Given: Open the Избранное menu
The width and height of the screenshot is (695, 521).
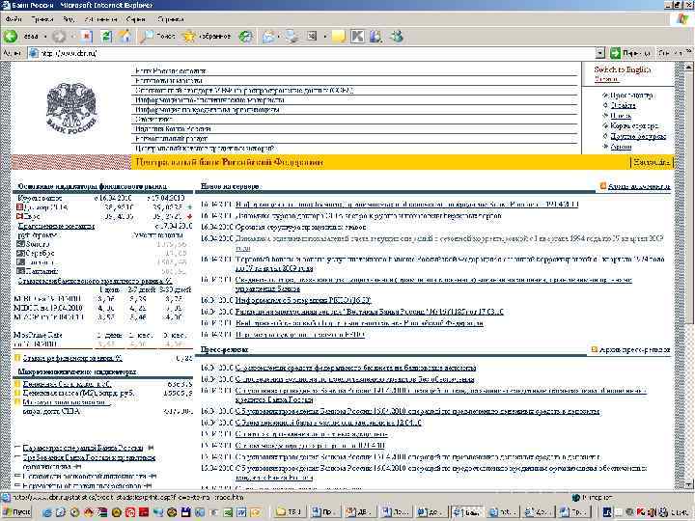Looking at the screenshot, I should (100, 19).
